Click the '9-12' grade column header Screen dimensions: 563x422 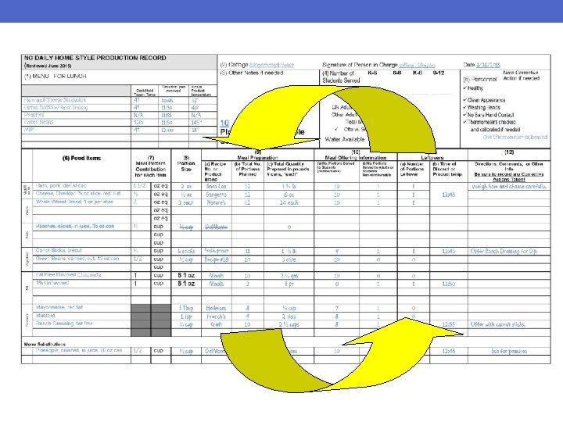tap(439, 73)
